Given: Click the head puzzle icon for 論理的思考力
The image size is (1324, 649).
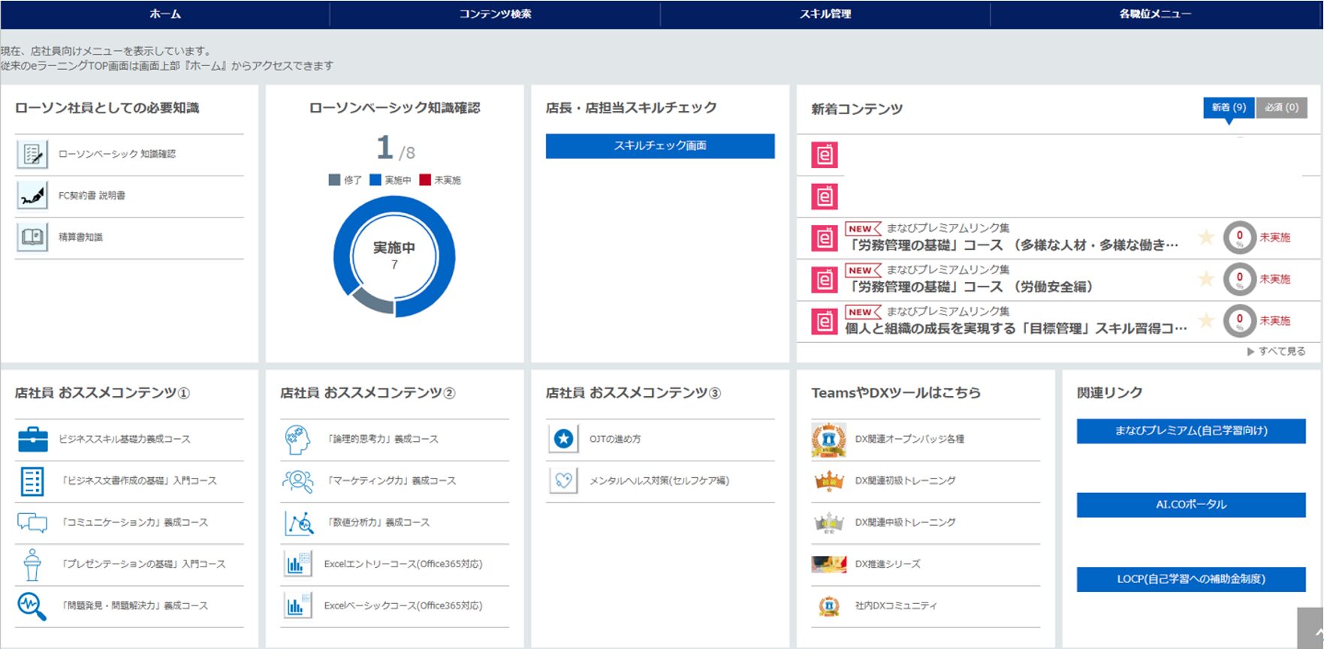Looking at the screenshot, I should tap(298, 439).
